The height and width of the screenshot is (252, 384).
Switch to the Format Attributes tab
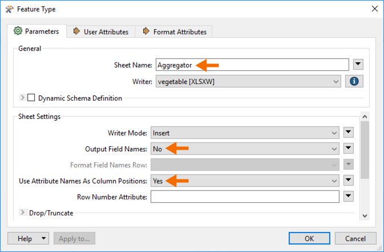pos(173,31)
